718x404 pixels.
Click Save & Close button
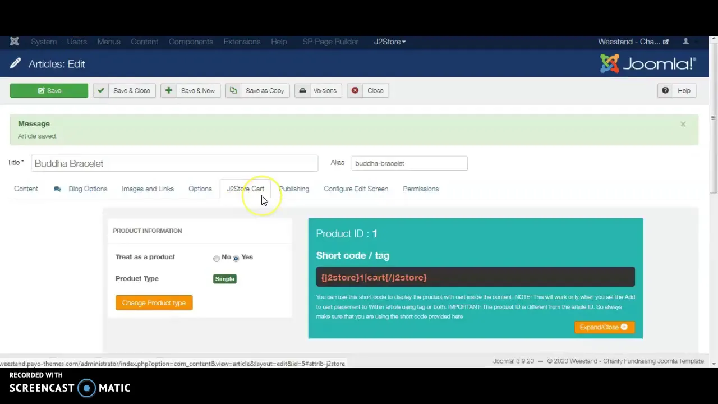pyautogui.click(x=125, y=90)
